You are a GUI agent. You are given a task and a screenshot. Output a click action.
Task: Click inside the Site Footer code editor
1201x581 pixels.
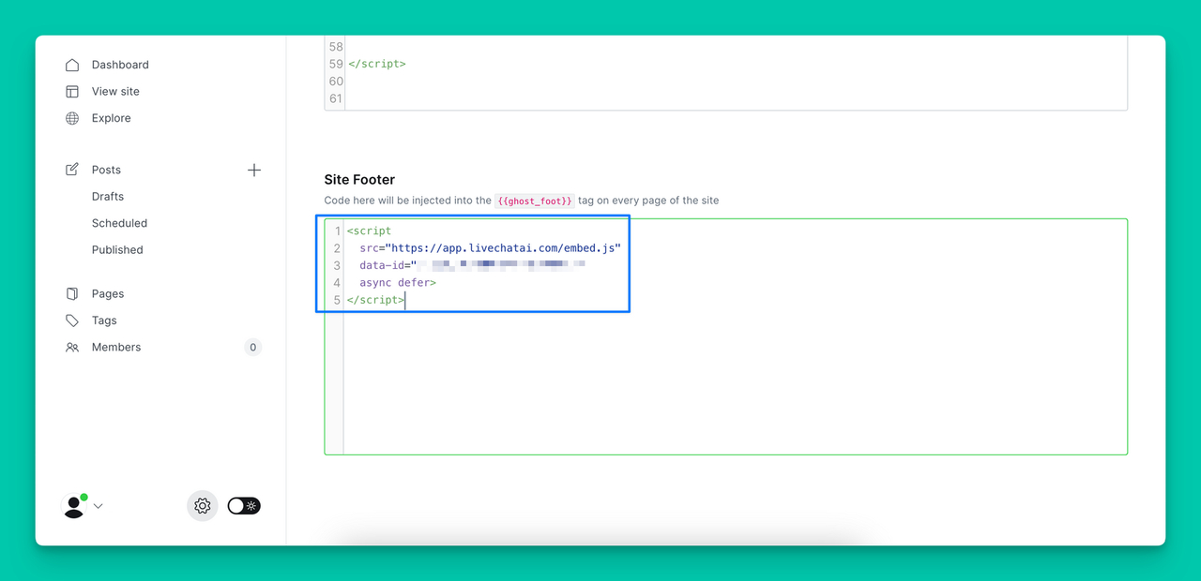[725, 337]
